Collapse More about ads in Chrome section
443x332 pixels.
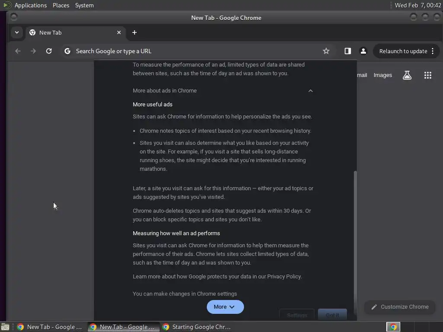tap(311, 91)
